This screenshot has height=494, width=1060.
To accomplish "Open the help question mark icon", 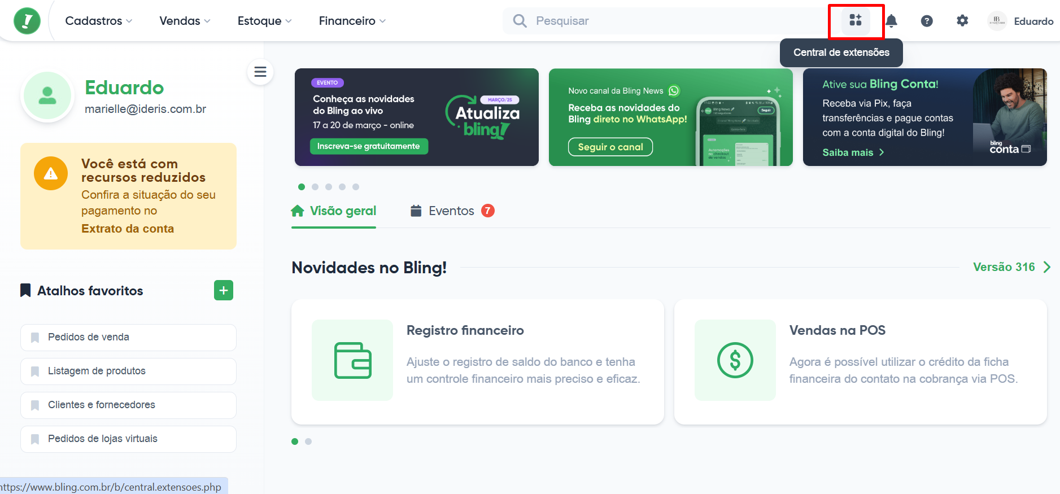I will tap(927, 21).
